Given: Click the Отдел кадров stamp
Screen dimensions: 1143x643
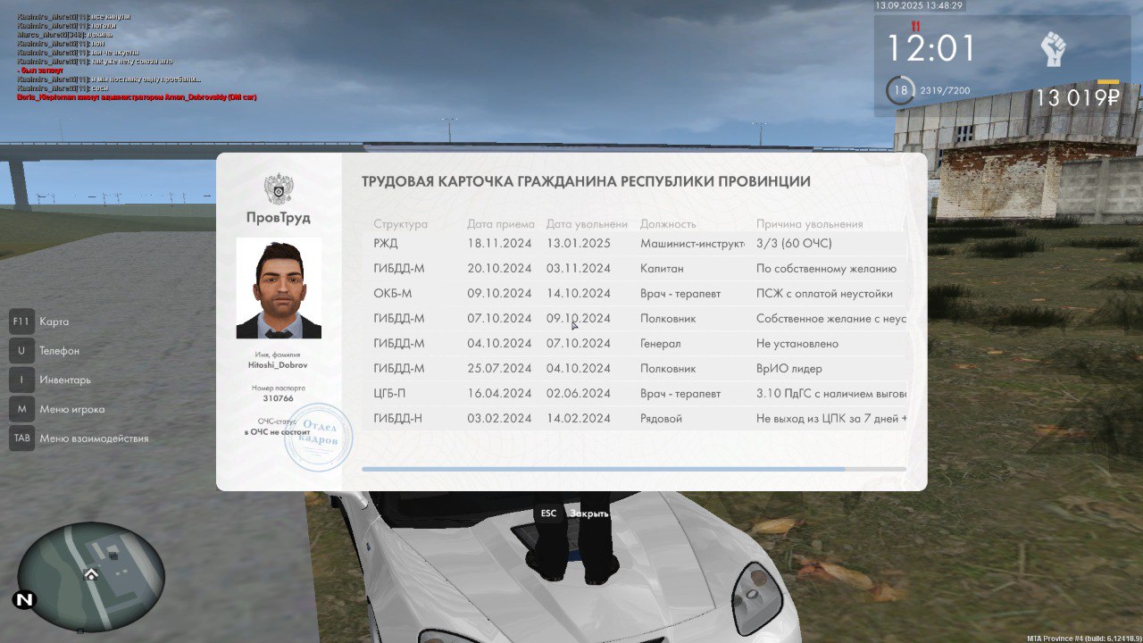Looking at the screenshot, I should [318, 437].
